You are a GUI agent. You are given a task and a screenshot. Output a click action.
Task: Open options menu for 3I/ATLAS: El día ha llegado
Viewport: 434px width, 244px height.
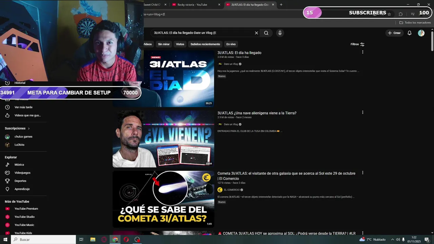click(x=362, y=52)
